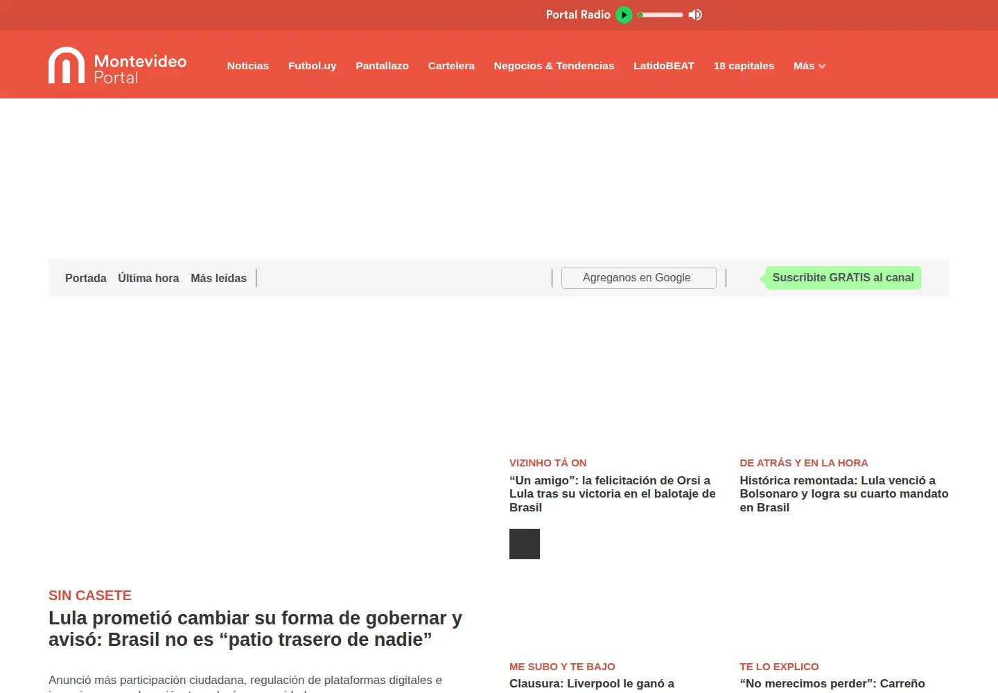
Task: Open the Montevideo Portal logo homepage
Action: click(x=117, y=66)
